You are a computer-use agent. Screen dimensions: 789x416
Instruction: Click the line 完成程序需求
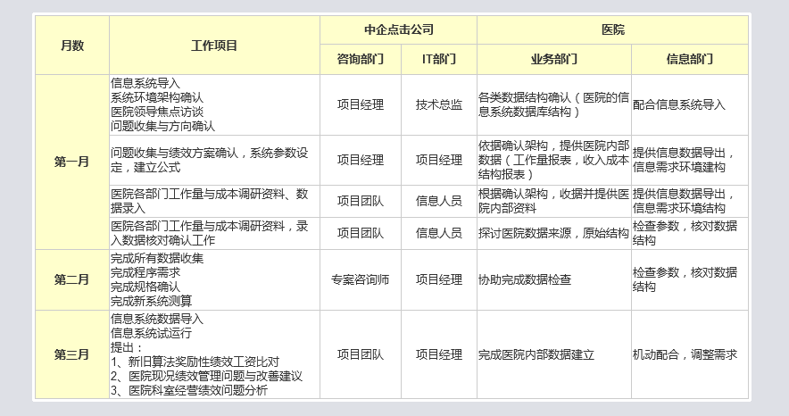145,272
